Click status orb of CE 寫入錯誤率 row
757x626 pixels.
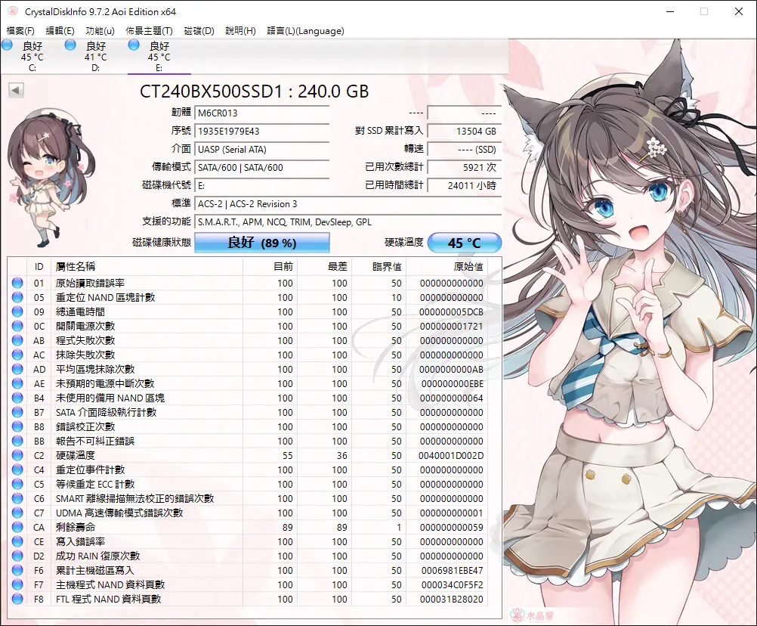pos(17,541)
